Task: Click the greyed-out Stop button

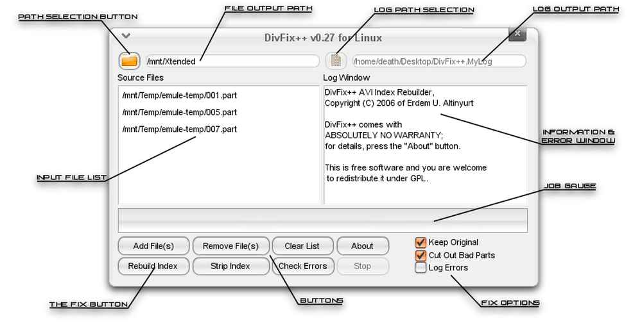Action: point(362,266)
